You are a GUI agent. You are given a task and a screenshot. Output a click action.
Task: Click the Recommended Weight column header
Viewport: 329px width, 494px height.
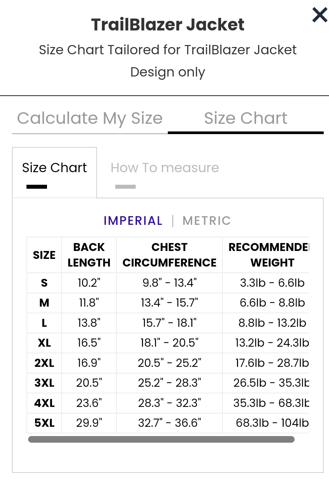pyautogui.click(x=269, y=255)
